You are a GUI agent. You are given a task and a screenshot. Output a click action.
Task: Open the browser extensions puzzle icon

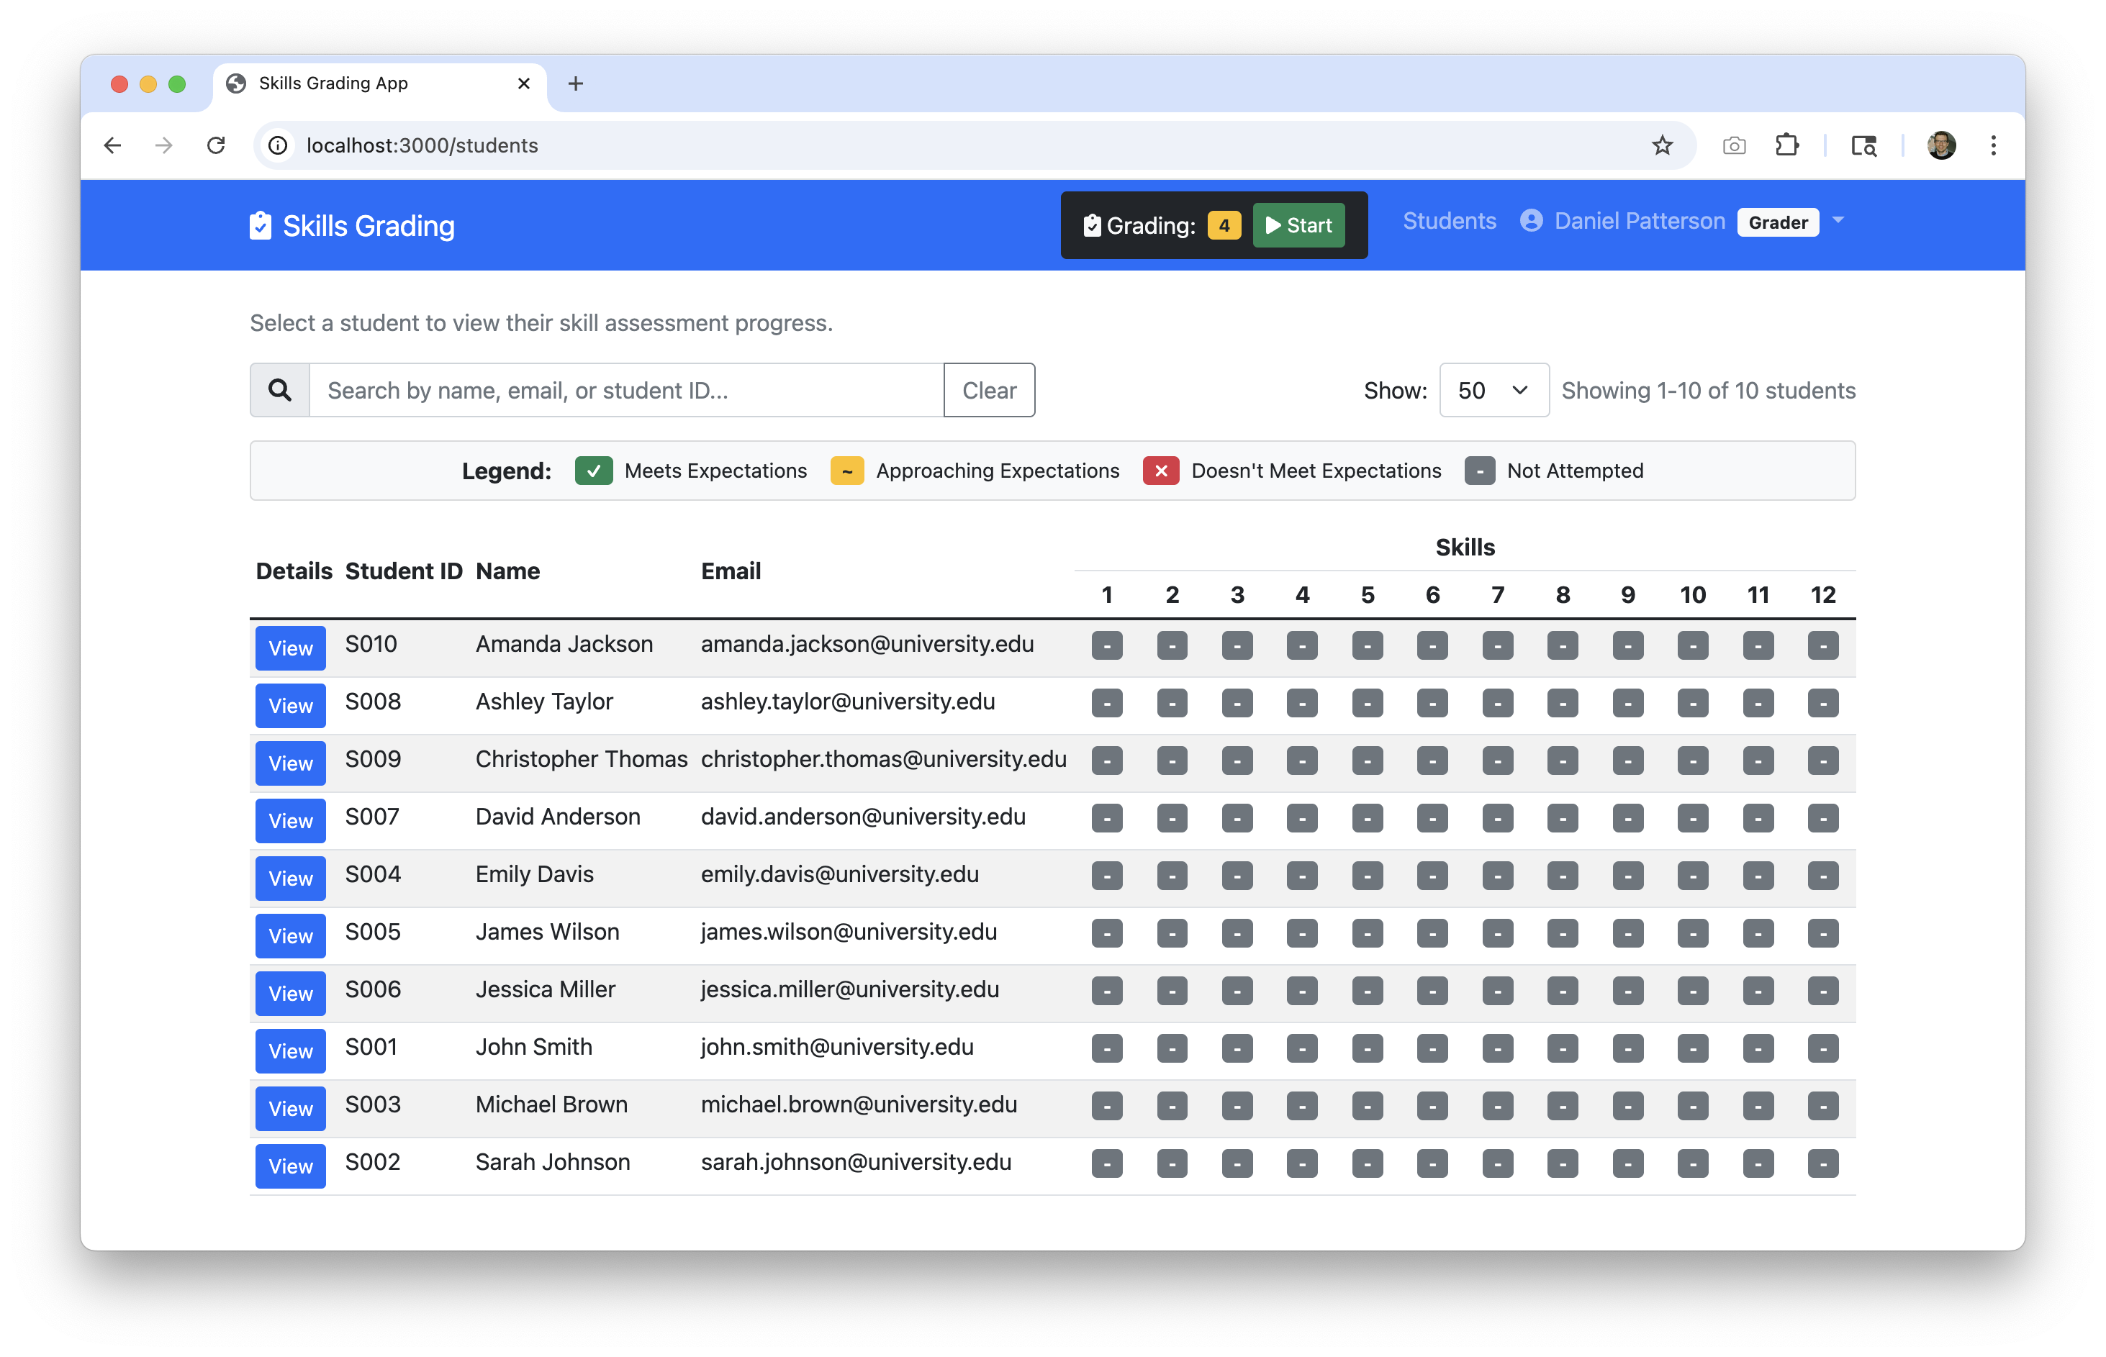[x=1786, y=145]
